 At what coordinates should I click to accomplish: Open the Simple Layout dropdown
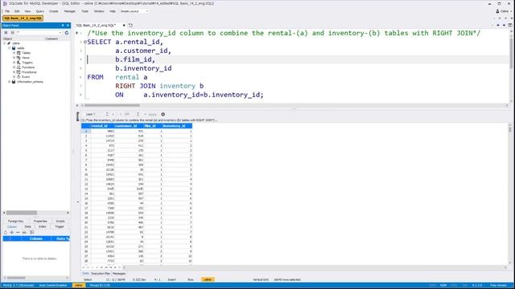134,11
